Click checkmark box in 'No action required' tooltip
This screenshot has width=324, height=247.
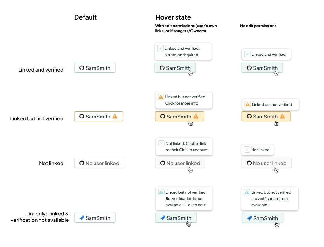click(x=160, y=48)
